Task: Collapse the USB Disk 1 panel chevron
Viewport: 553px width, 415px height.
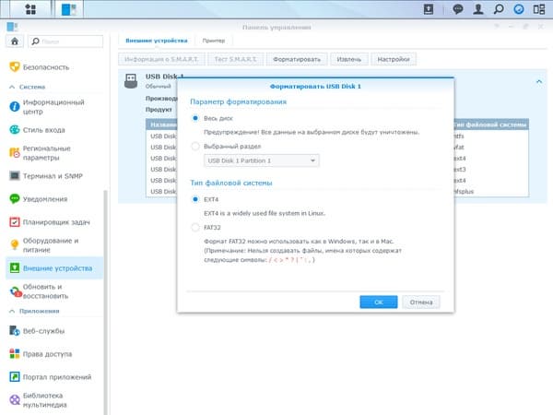Action: click(x=539, y=81)
